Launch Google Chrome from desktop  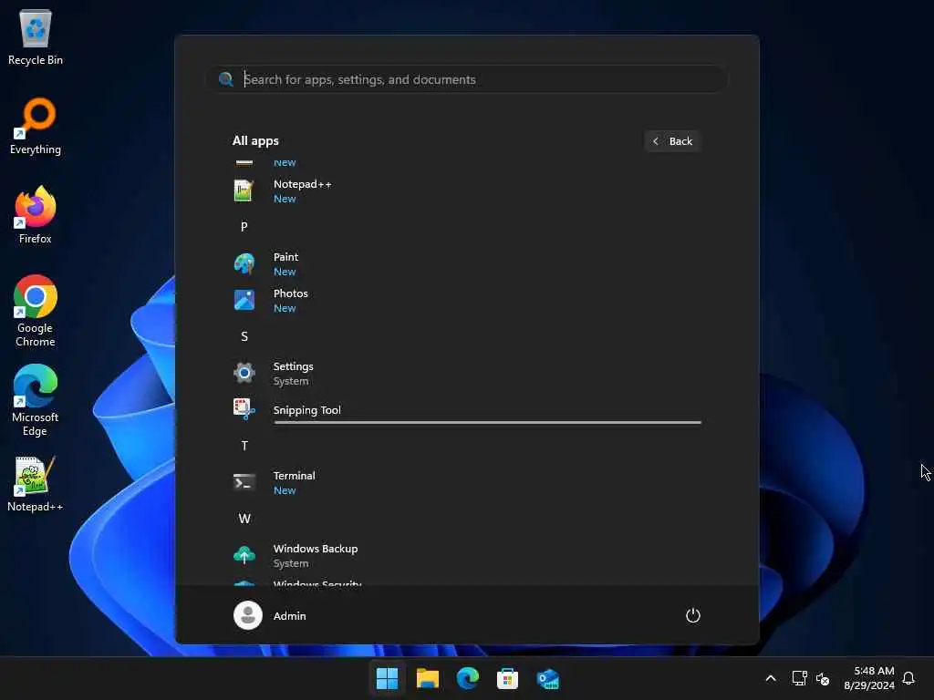(x=36, y=311)
